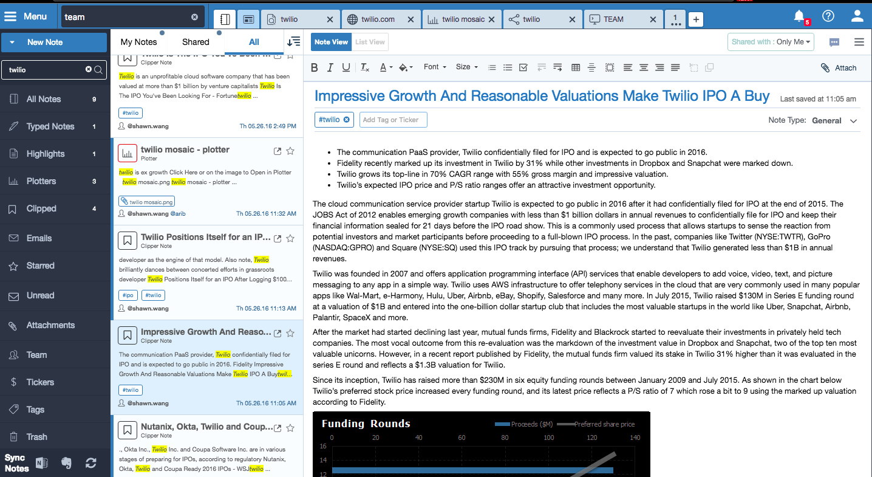Toggle italic formatting
872x477 pixels.
pos(330,67)
